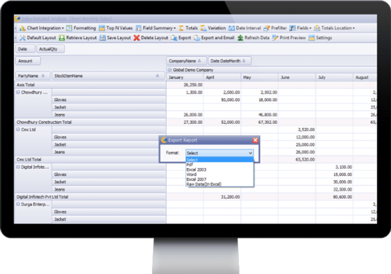Click the 26,250.00 cell
Image resolution: width=391 pixels, height=274 pixels.
[x=185, y=85]
